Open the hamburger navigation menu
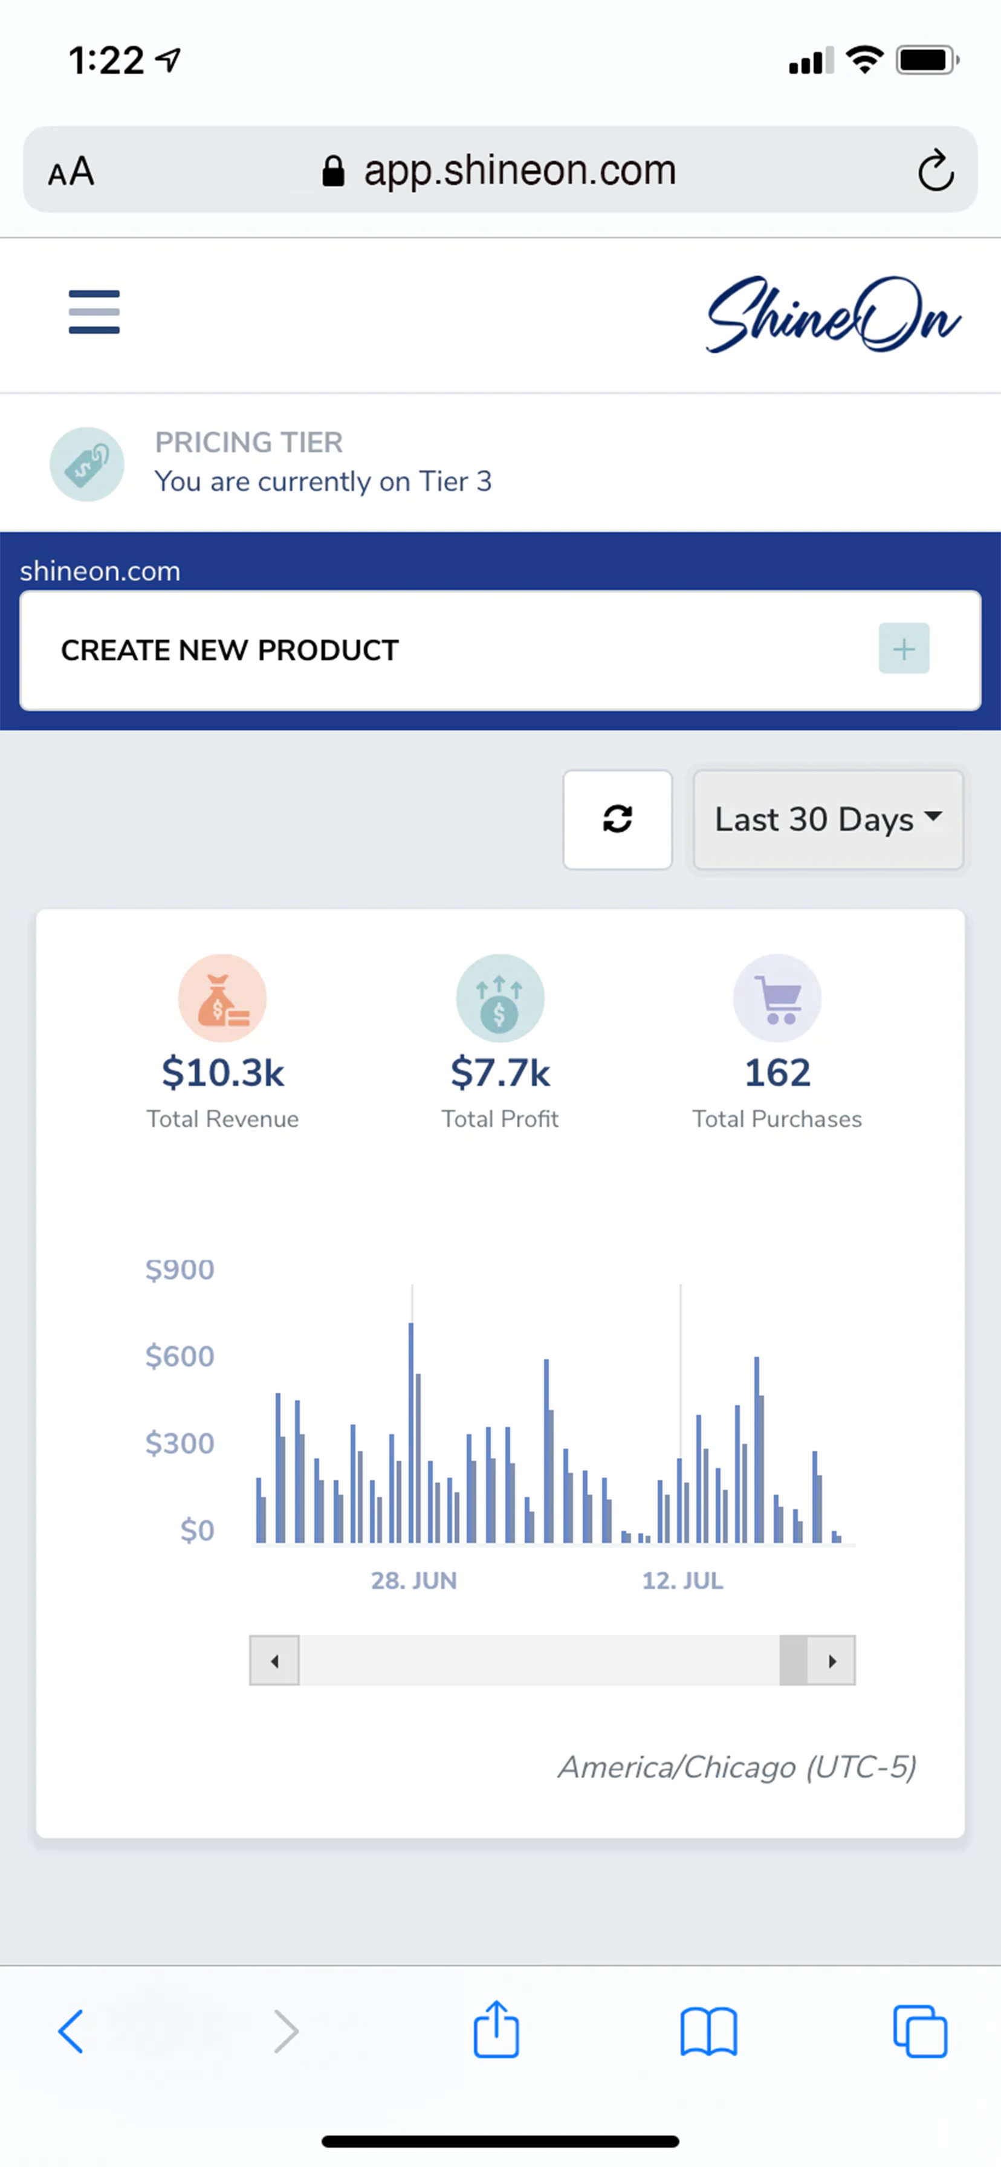Viewport: 1001px width, 2167px height. click(92, 312)
